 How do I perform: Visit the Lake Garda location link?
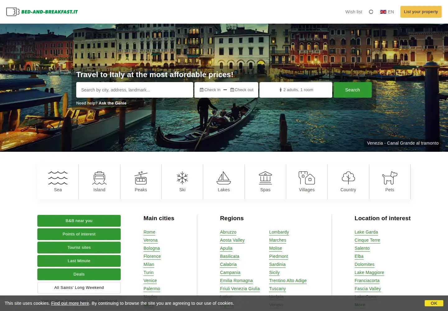click(366, 232)
